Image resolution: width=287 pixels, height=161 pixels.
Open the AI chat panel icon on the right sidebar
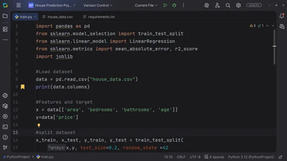pos(282,27)
